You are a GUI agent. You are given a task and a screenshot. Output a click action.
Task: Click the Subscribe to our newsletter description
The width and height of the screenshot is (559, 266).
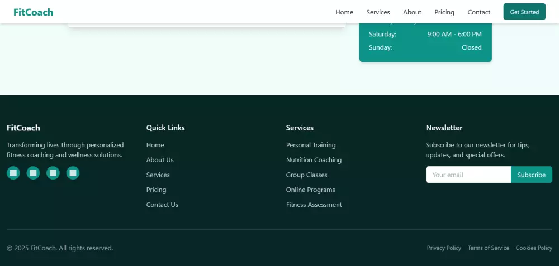[478, 150]
